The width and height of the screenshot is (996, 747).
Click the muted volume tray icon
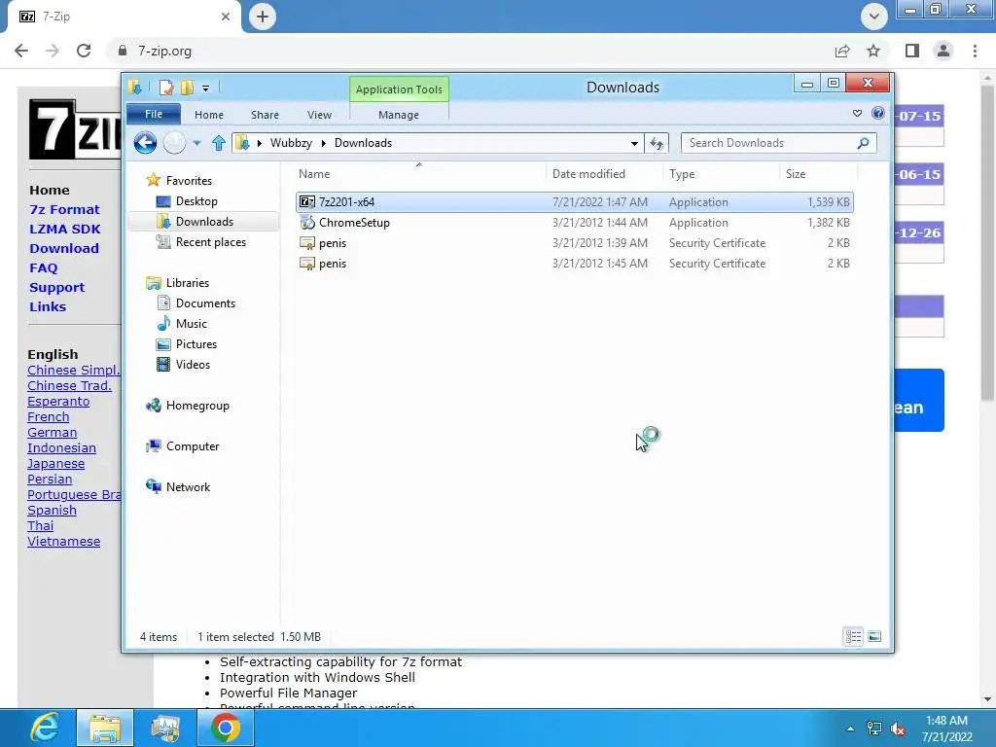(x=898, y=729)
